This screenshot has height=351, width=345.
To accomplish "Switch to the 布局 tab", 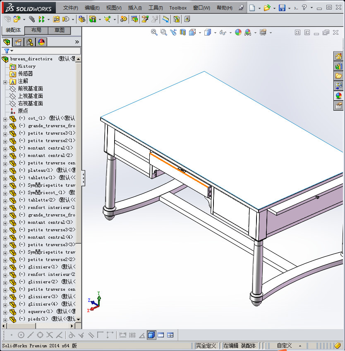I will click(x=36, y=30).
